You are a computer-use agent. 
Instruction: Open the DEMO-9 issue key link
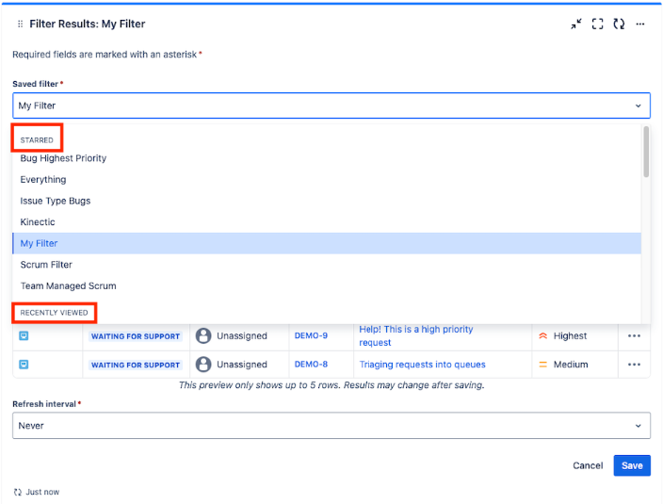tap(311, 335)
